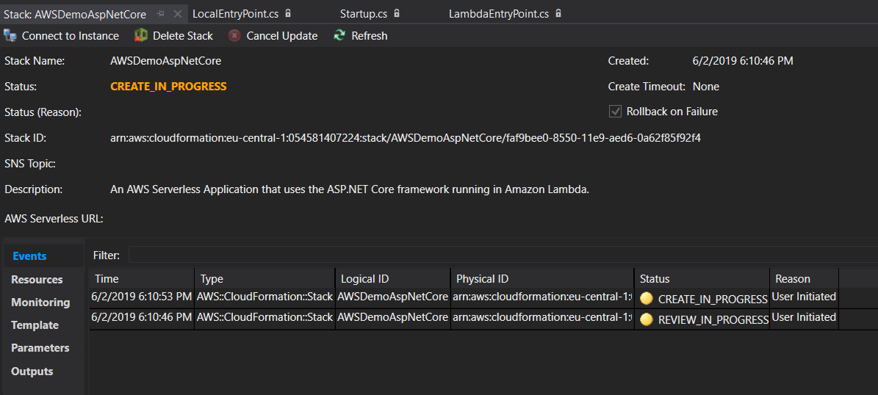878x395 pixels.
Task: Click lock icon on Startup.cs tab
Action: pos(397,13)
